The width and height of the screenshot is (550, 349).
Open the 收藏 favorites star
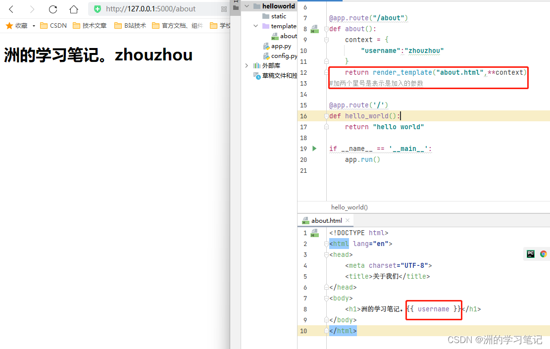[9, 26]
